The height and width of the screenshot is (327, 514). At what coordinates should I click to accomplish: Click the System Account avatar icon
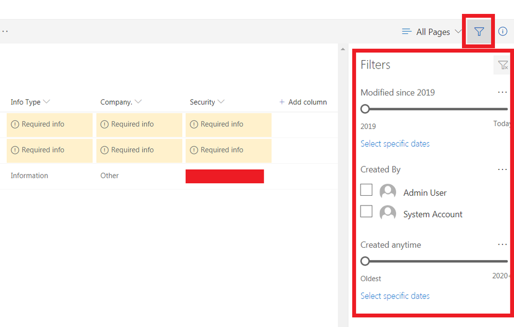coord(388,214)
